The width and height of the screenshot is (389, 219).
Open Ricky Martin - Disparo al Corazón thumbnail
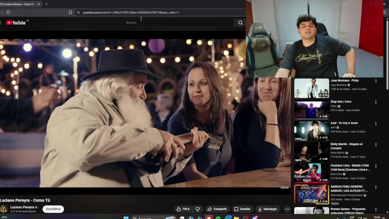point(312,152)
